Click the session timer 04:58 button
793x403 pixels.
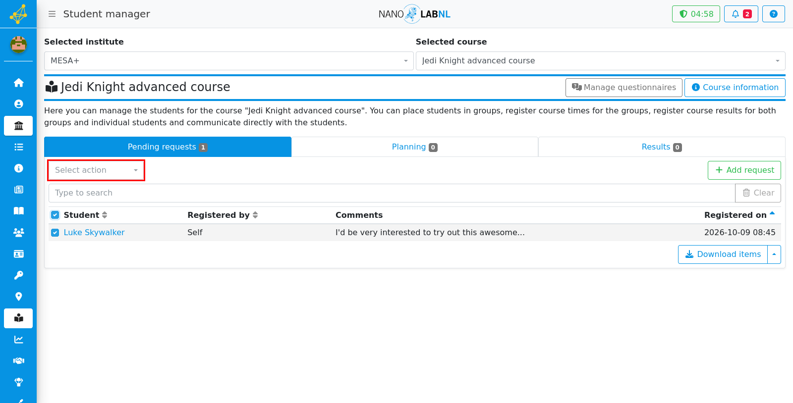(x=696, y=14)
